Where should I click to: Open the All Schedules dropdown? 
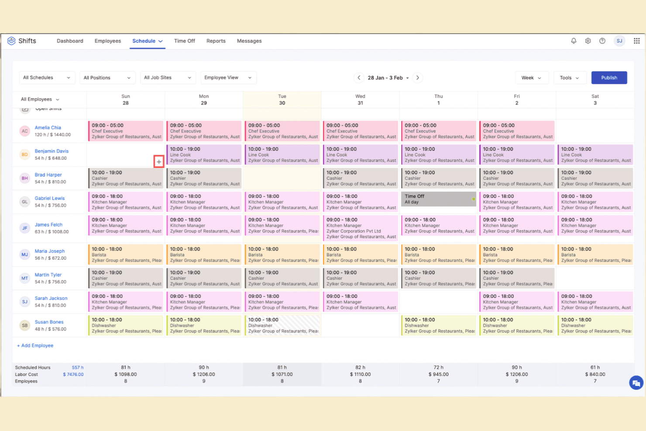coord(47,77)
